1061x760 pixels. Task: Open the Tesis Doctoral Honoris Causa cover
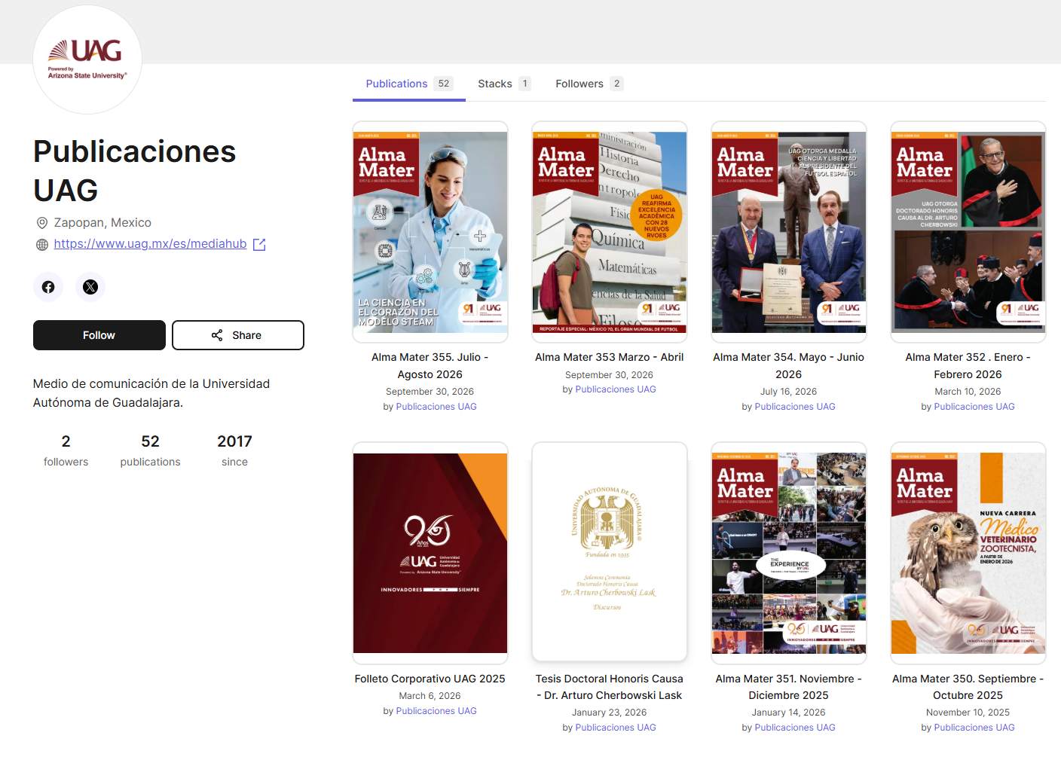[x=610, y=551]
